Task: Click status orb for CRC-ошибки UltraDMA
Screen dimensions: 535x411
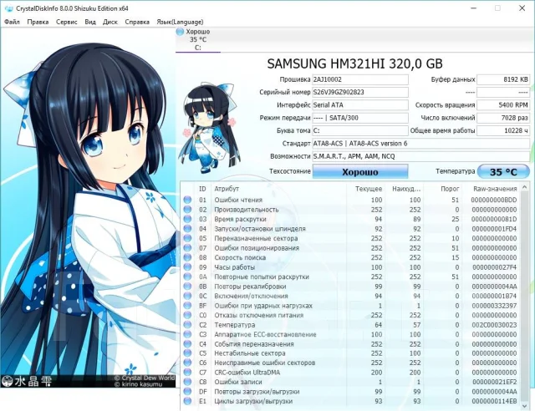Action: [187, 372]
